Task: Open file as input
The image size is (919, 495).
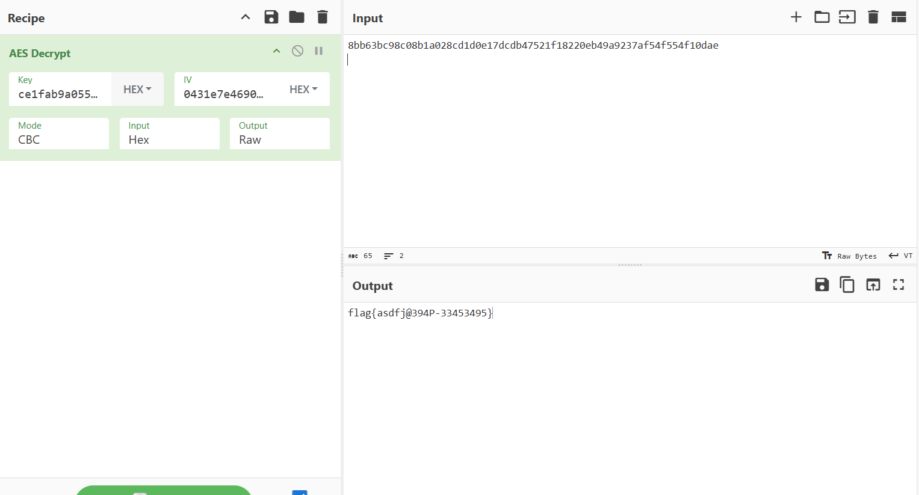Action: pyautogui.click(x=847, y=17)
